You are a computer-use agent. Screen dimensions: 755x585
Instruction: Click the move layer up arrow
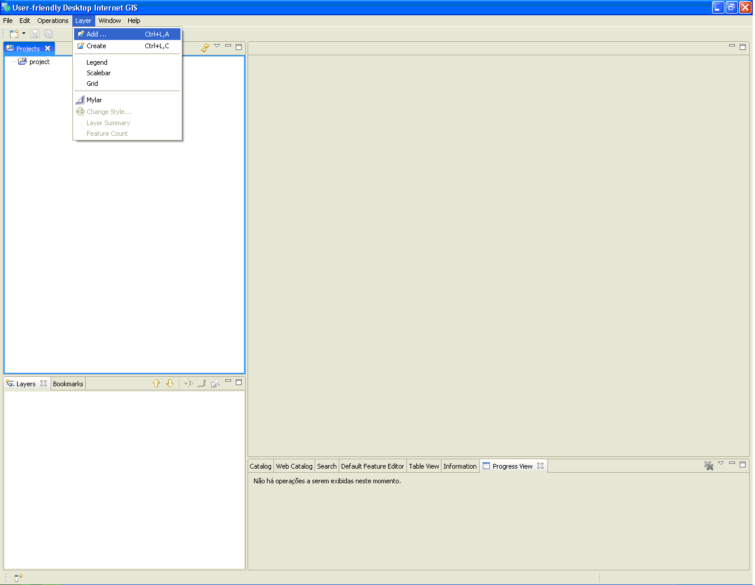click(156, 383)
